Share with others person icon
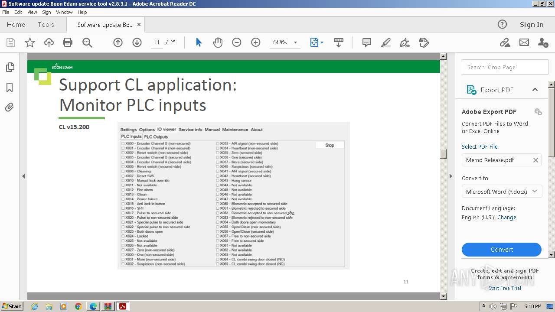This screenshot has height=312, width=555. (x=543, y=42)
